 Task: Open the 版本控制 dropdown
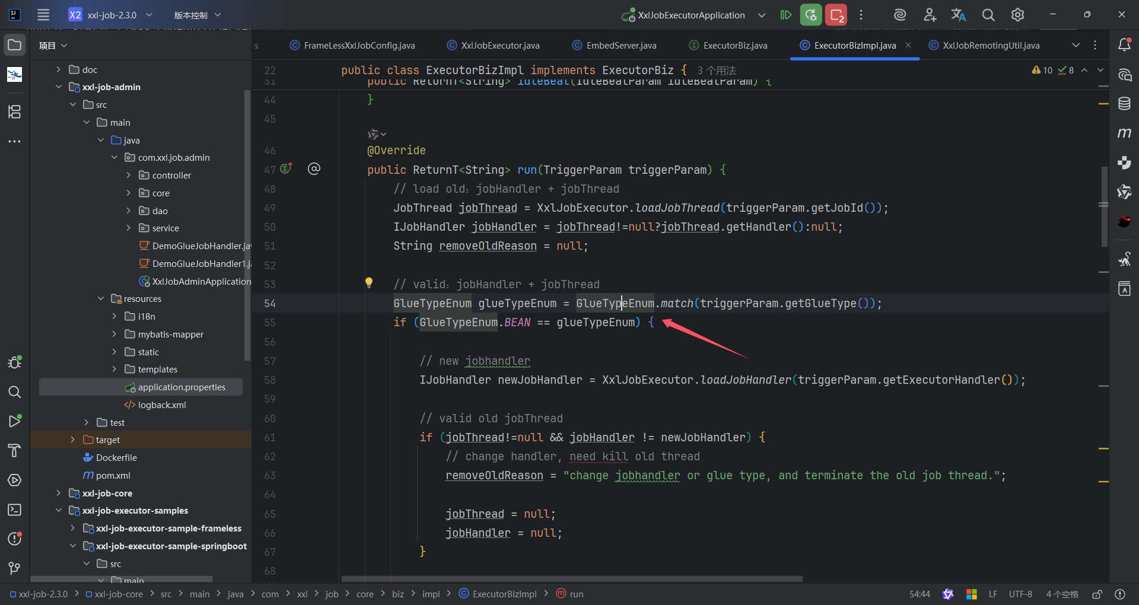point(198,15)
